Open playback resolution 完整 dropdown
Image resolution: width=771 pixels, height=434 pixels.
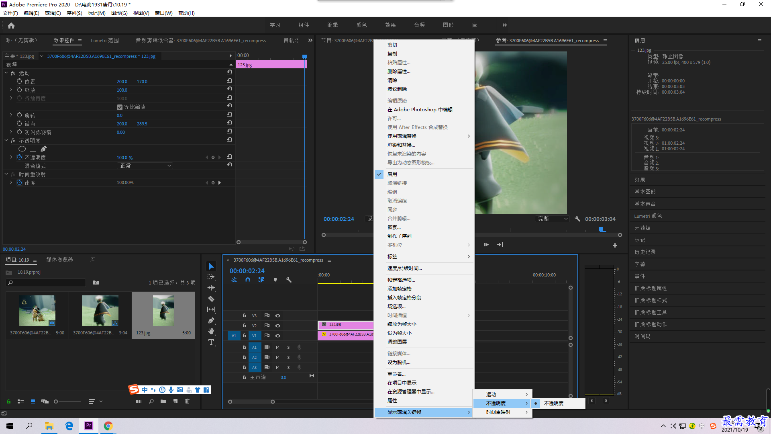tap(553, 219)
